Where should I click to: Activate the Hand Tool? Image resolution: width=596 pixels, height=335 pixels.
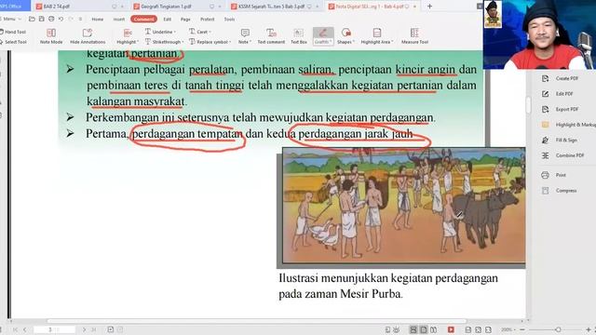point(13,32)
